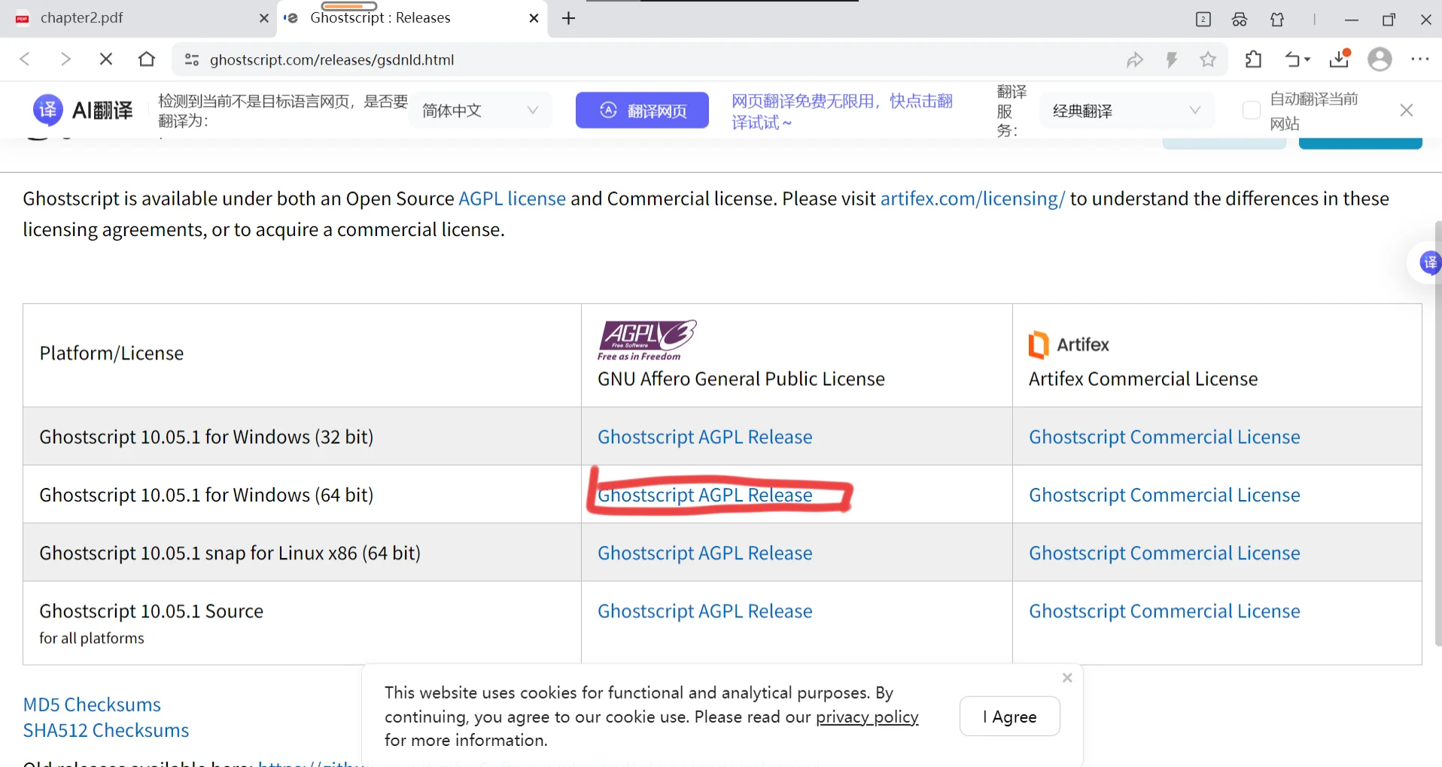Open AGPL Release link for Source row

(x=704, y=611)
